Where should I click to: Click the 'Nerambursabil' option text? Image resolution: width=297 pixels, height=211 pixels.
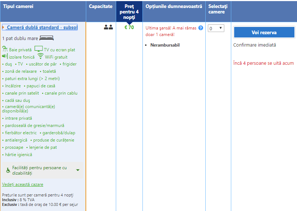165,45
